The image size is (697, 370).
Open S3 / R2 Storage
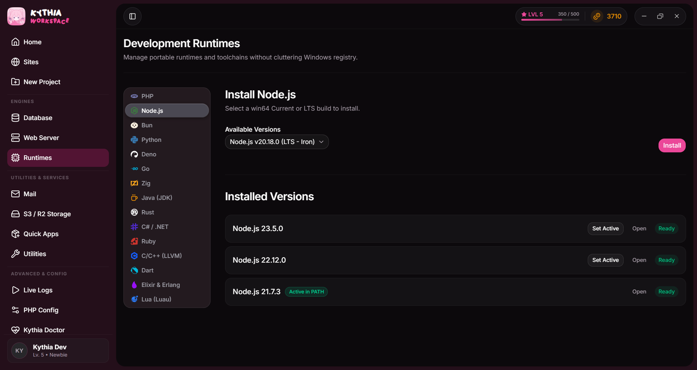pyautogui.click(x=58, y=214)
